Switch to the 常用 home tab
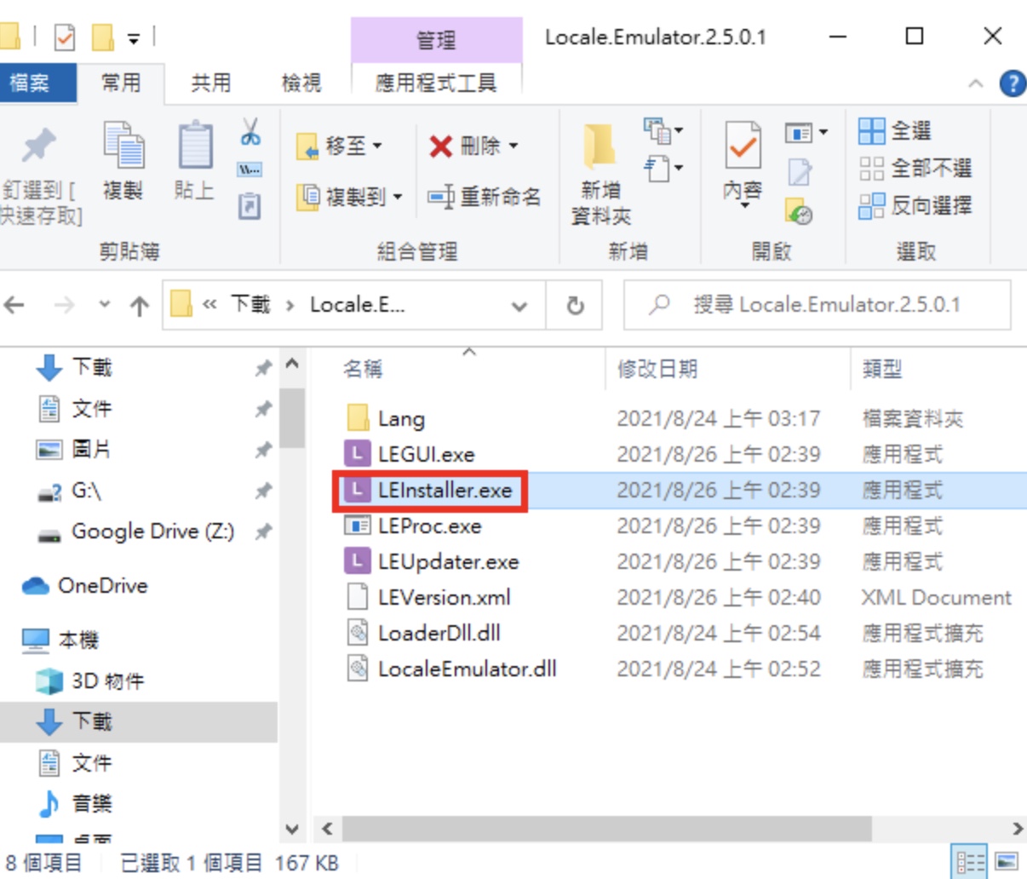1027x879 pixels. pyautogui.click(x=121, y=83)
